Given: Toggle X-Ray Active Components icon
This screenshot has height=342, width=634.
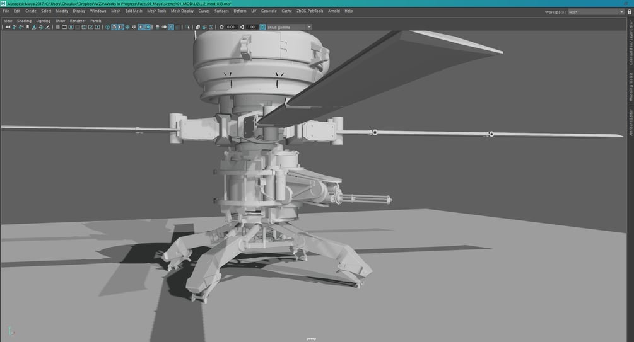Looking at the screenshot, I should click(x=204, y=27).
